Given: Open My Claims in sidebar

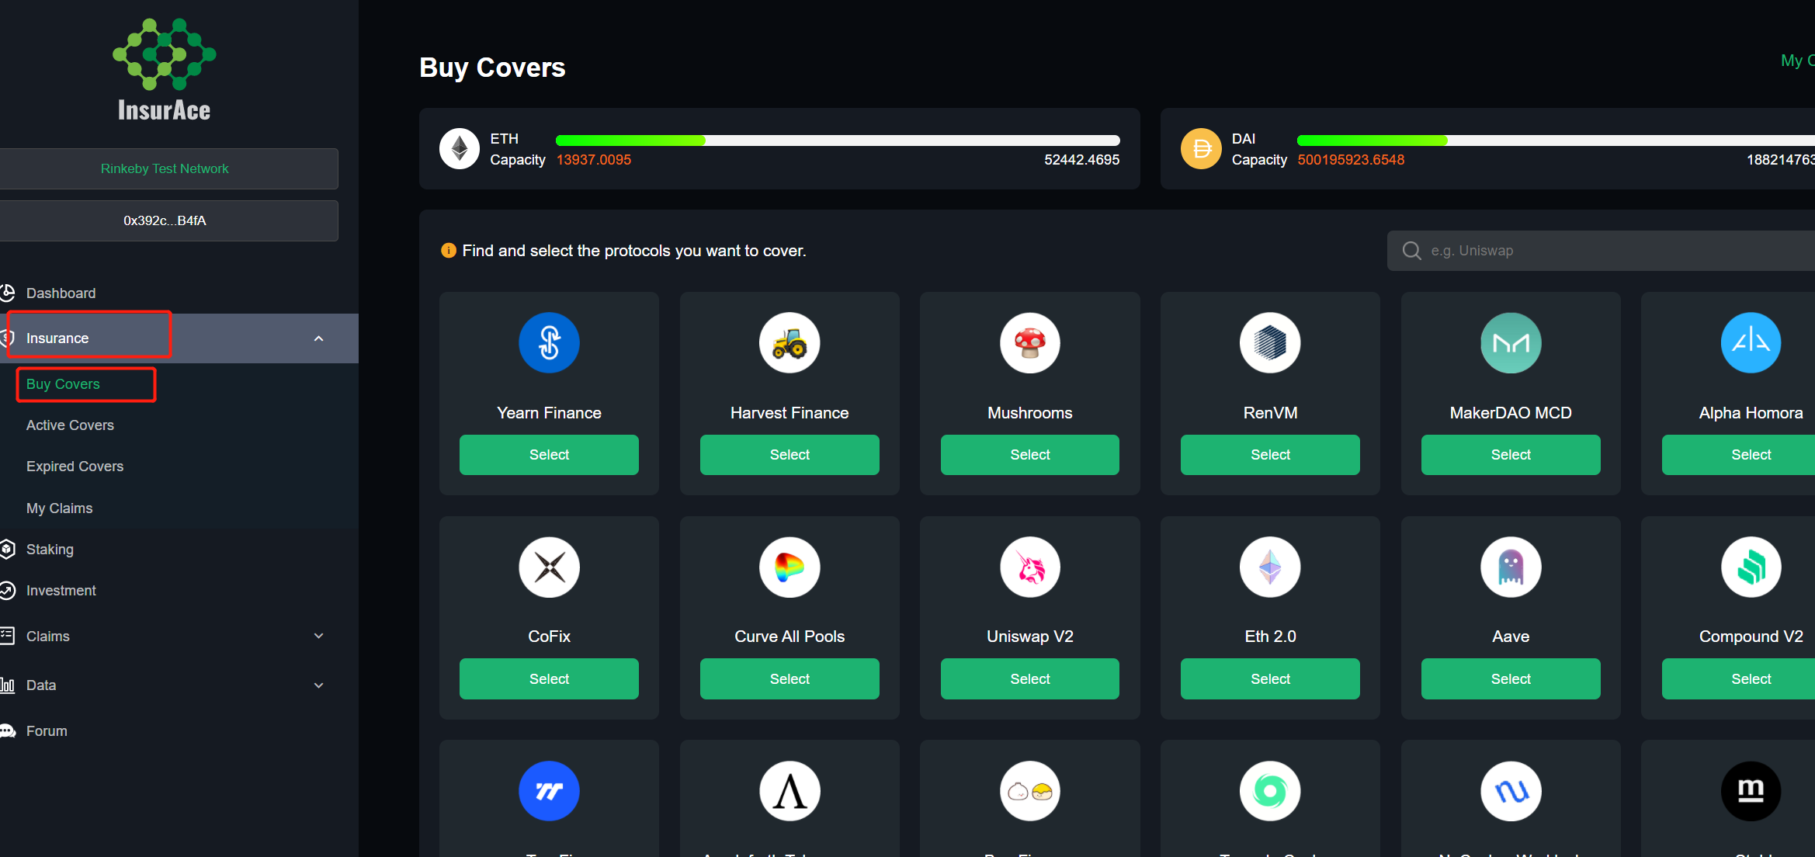Looking at the screenshot, I should coord(59,508).
